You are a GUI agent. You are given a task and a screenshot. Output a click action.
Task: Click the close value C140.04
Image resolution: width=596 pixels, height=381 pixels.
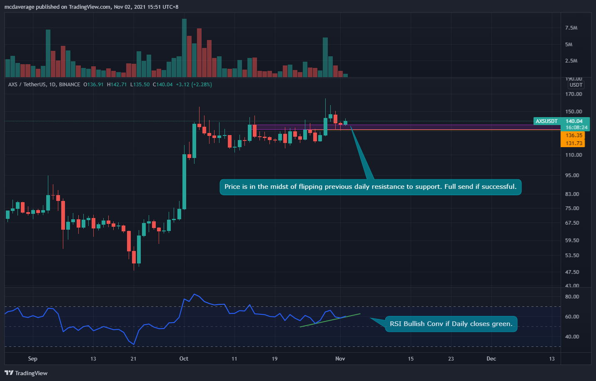click(162, 84)
